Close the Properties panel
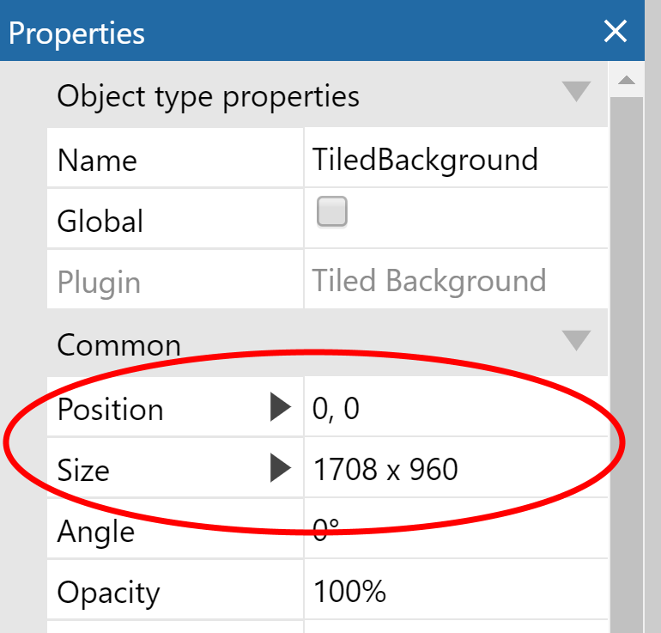Viewport: 661px width, 633px height. 615,31
